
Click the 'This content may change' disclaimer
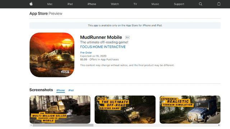(x=127, y=65)
